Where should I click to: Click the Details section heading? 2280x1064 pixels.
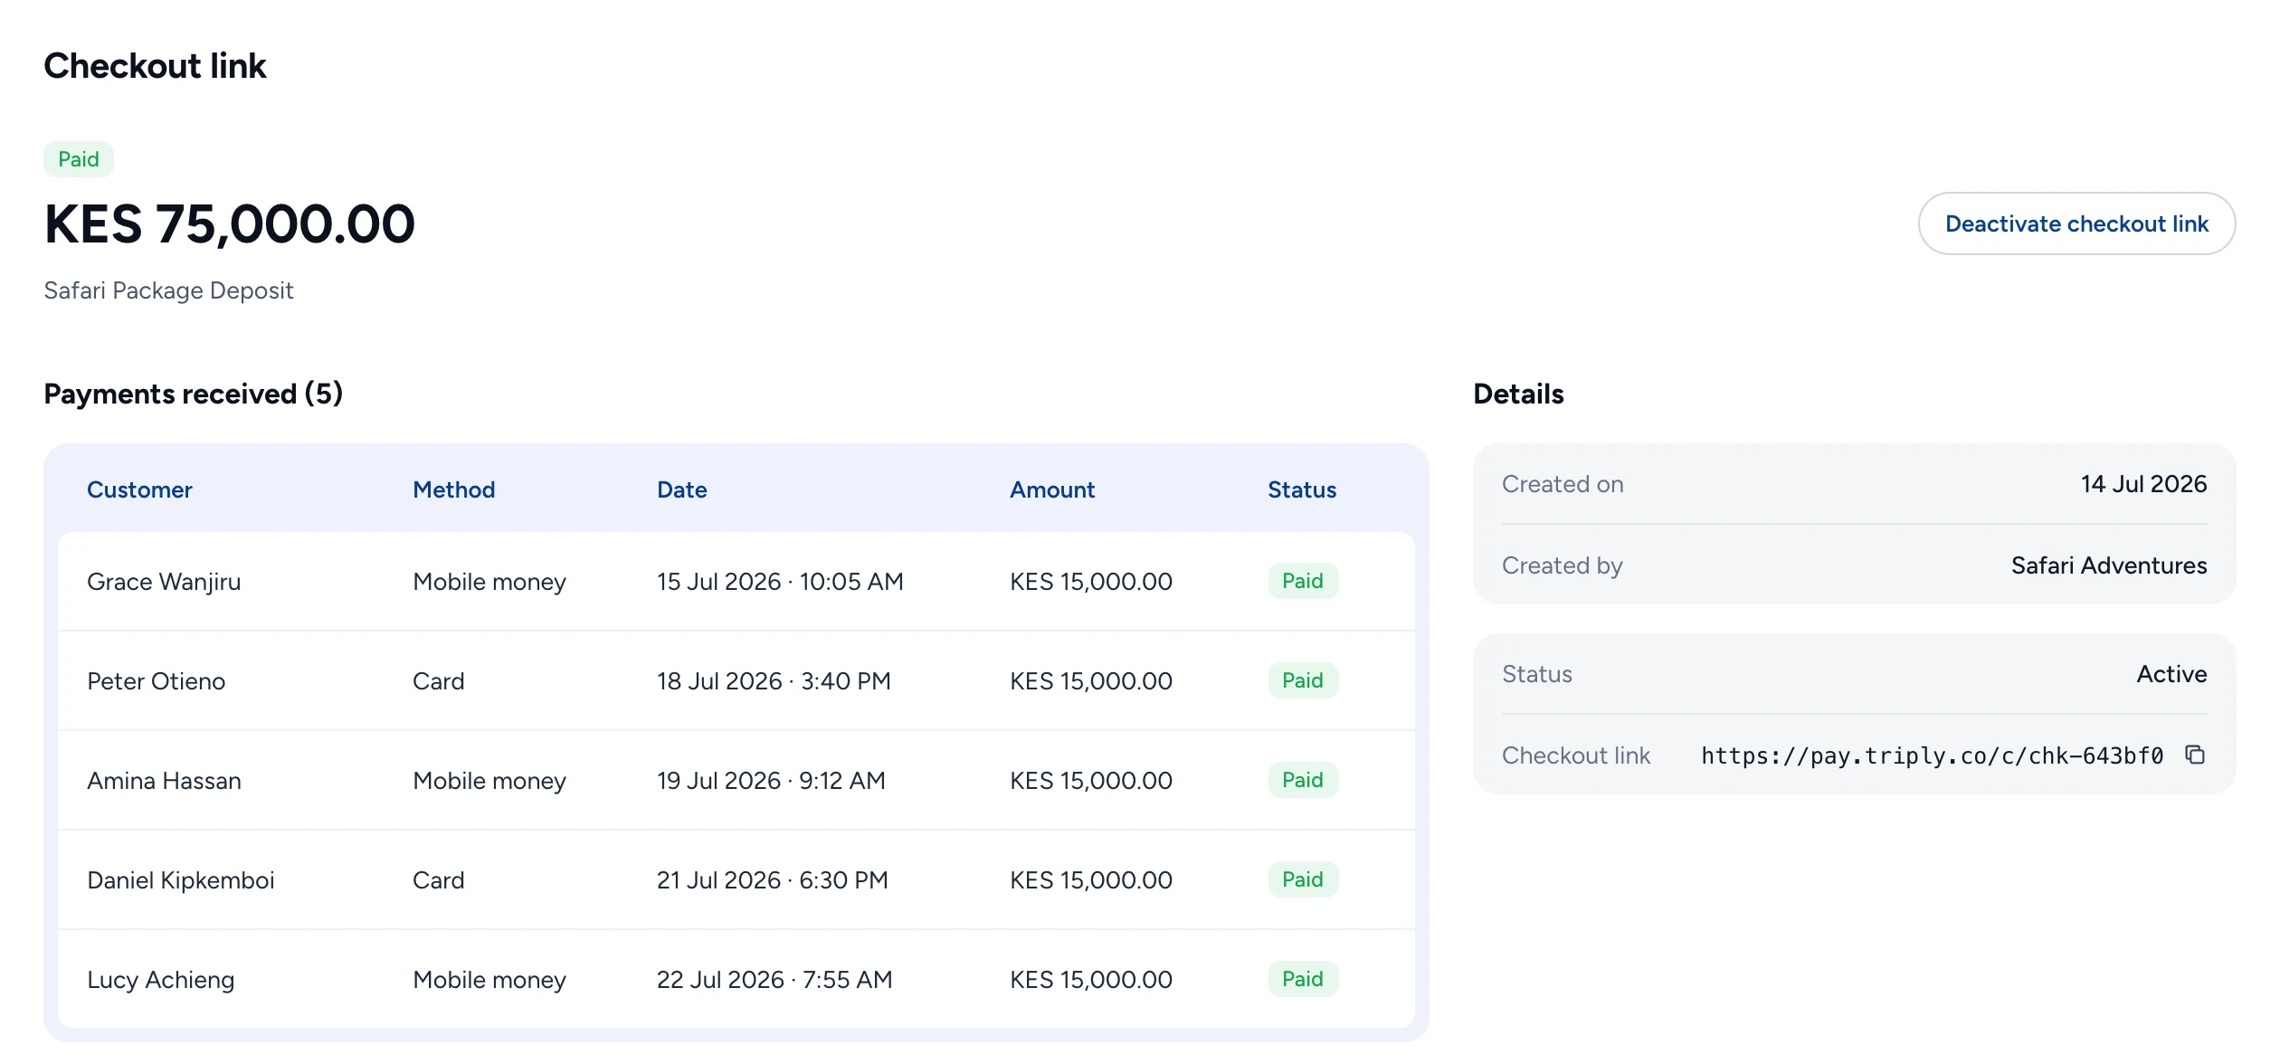click(x=1518, y=394)
